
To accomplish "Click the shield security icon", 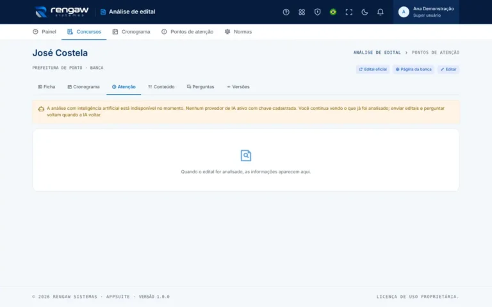I will tap(317, 12).
